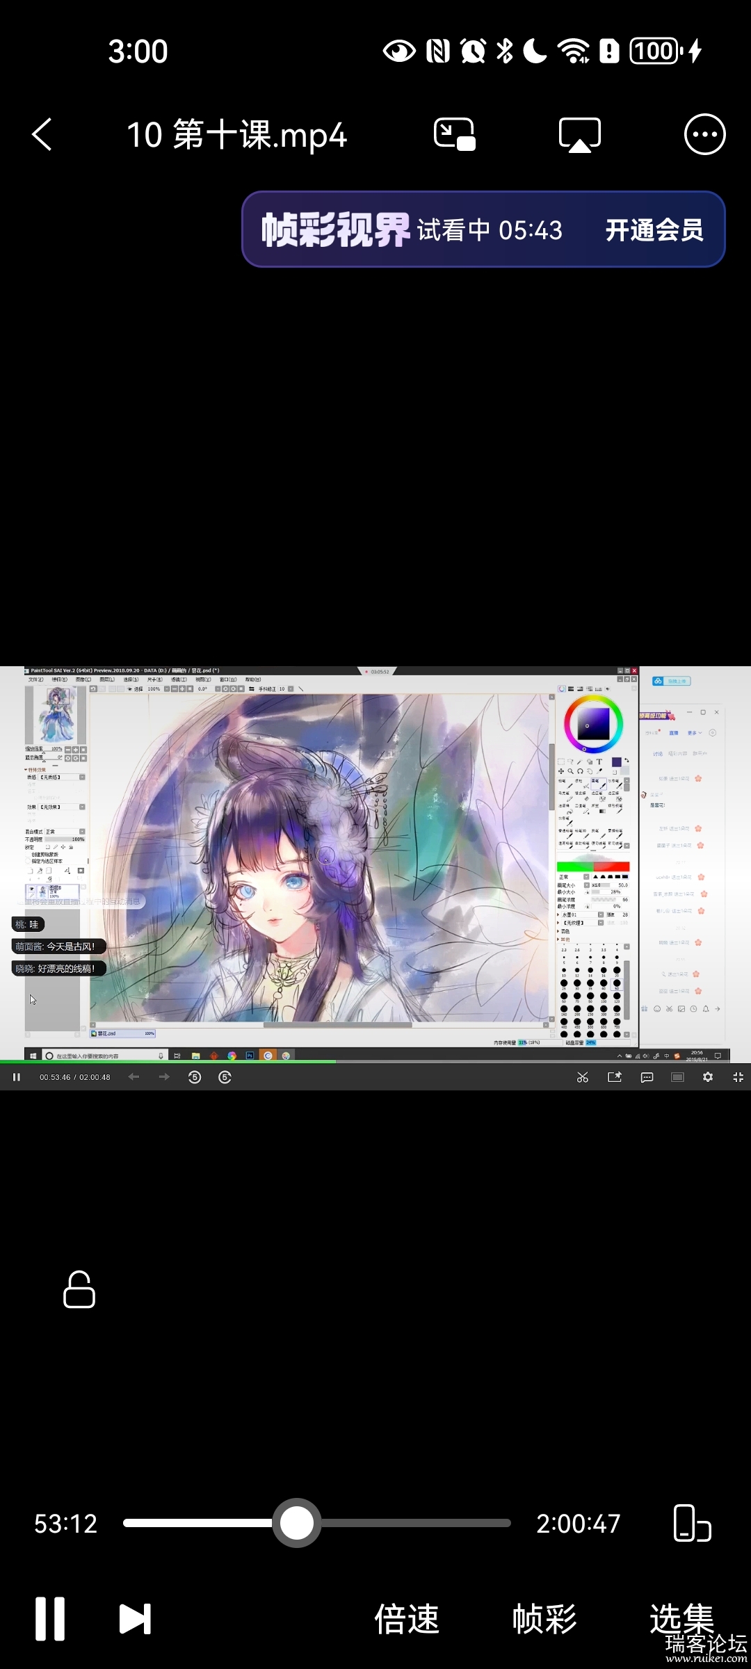The image size is (751, 1669).
Task: Open Photoshop from the Windows taskbar
Action: (250, 1056)
